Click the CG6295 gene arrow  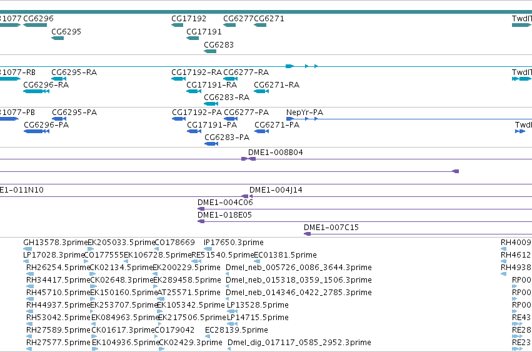(58, 38)
